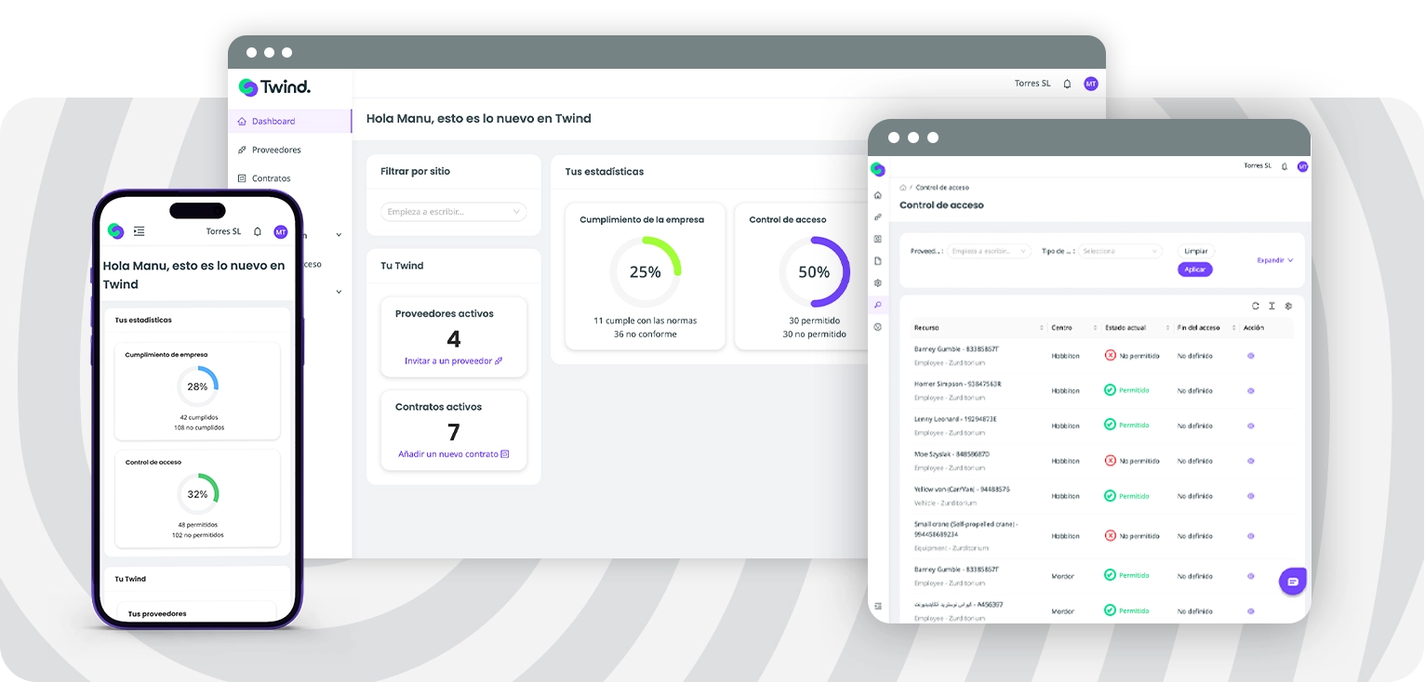Click the Aplicar button
The width and height of the screenshot is (1425, 682).
[1195, 269]
